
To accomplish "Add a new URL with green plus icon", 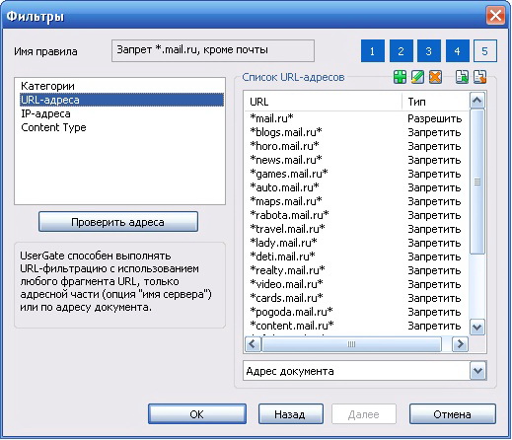I will click(x=400, y=77).
